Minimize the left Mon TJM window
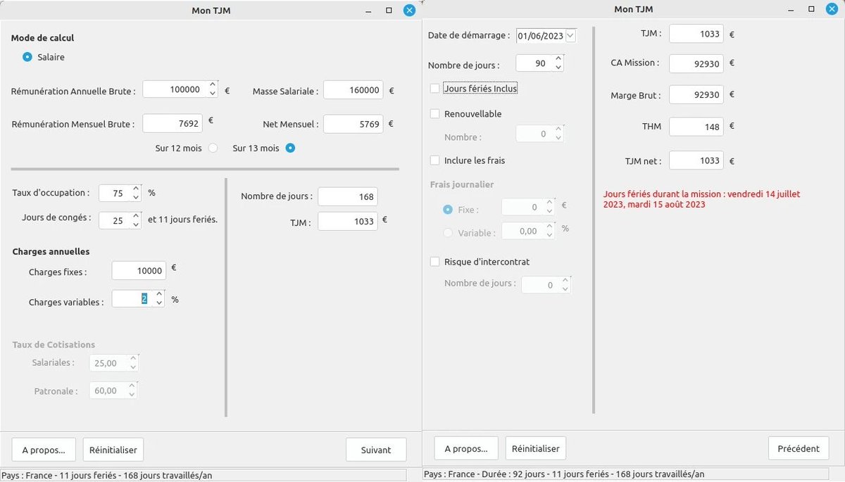The width and height of the screenshot is (845, 482). 368,11
